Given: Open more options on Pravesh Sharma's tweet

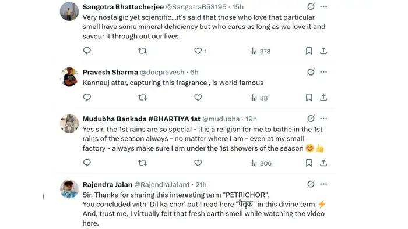Looking at the screenshot, I should pos(323,72).
